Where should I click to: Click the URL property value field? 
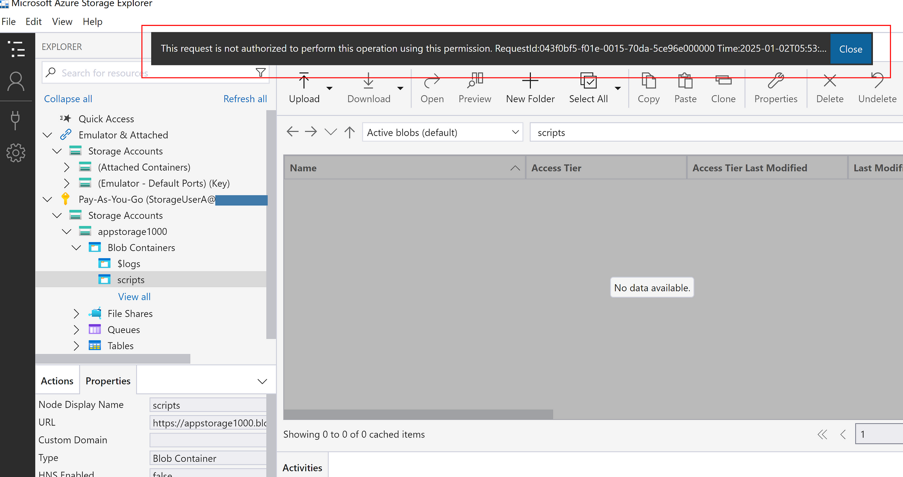click(208, 423)
